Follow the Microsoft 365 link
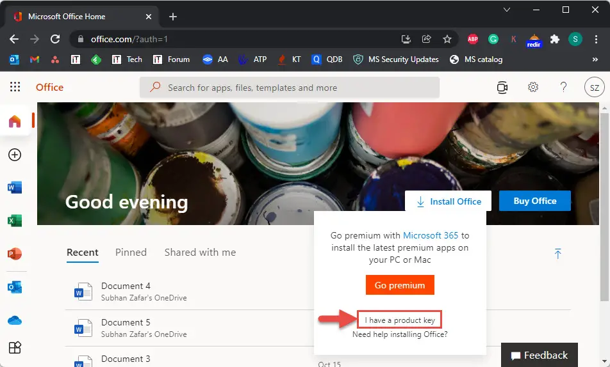Screen dimensions: 610x367 (431, 235)
